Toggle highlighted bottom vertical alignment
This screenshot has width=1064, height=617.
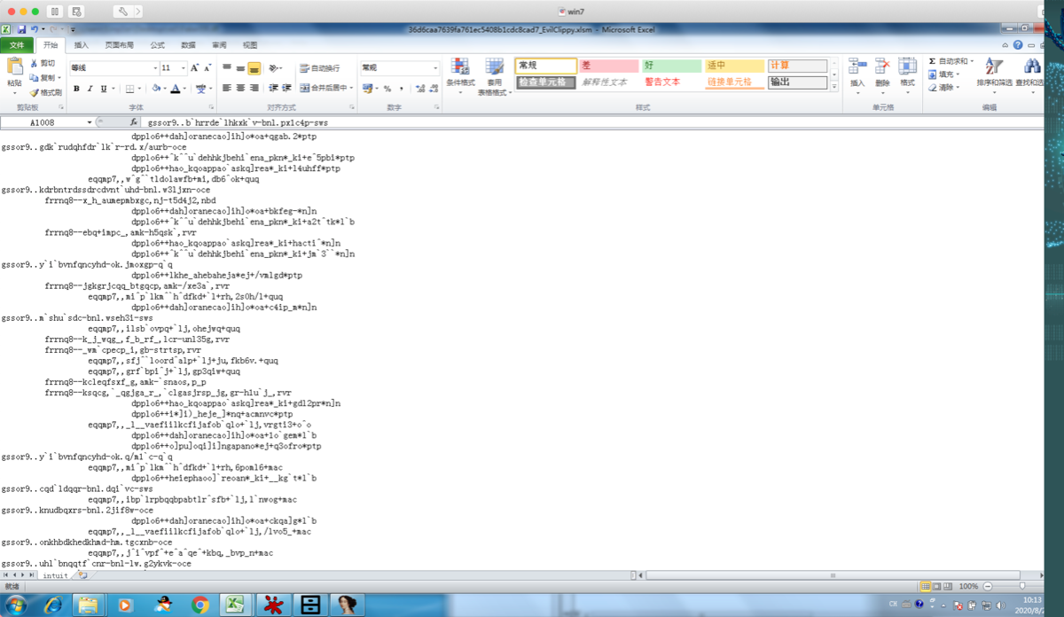tap(254, 68)
